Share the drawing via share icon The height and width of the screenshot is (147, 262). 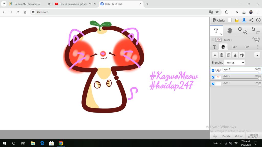(x=251, y=20)
